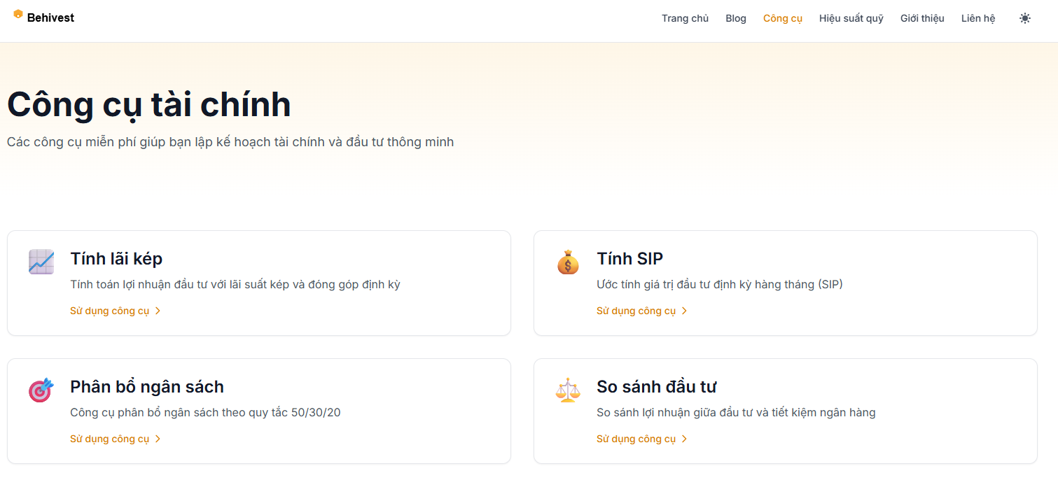Open the Hiệu suất quỹ page
Screen dimensions: 1058x494
pos(851,18)
